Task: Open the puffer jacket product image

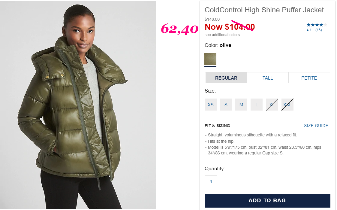Action: click(x=78, y=105)
